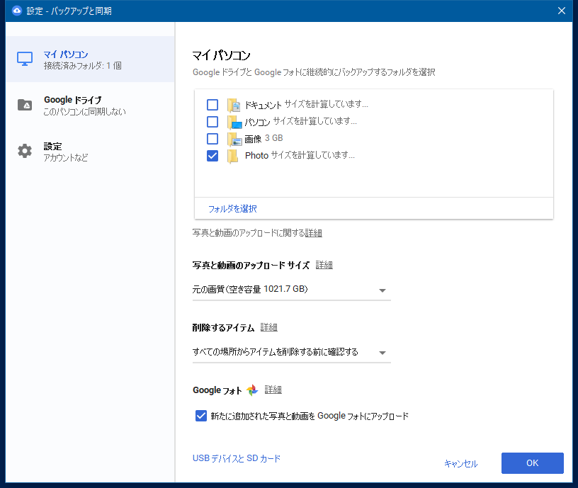Open 詳細 link about photo and video uploads
Viewport: 578px width, 488px height.
(x=314, y=233)
